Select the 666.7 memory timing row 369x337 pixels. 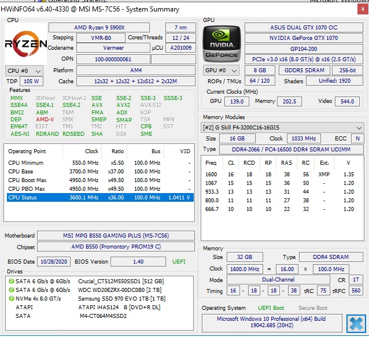point(282,209)
